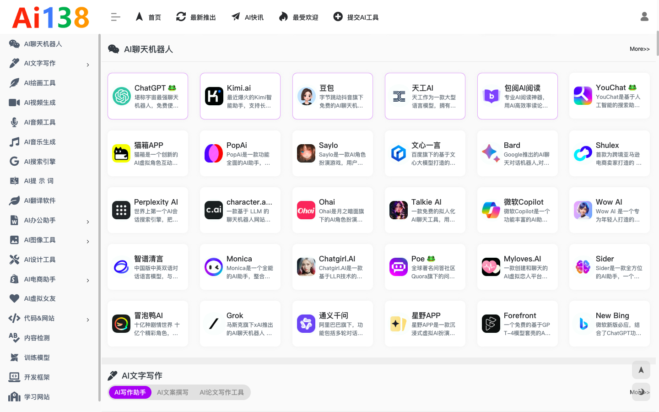This screenshot has height=412, width=659.
Task: Expand the AI文字写作 sidebar submenu
Action: [88, 65]
